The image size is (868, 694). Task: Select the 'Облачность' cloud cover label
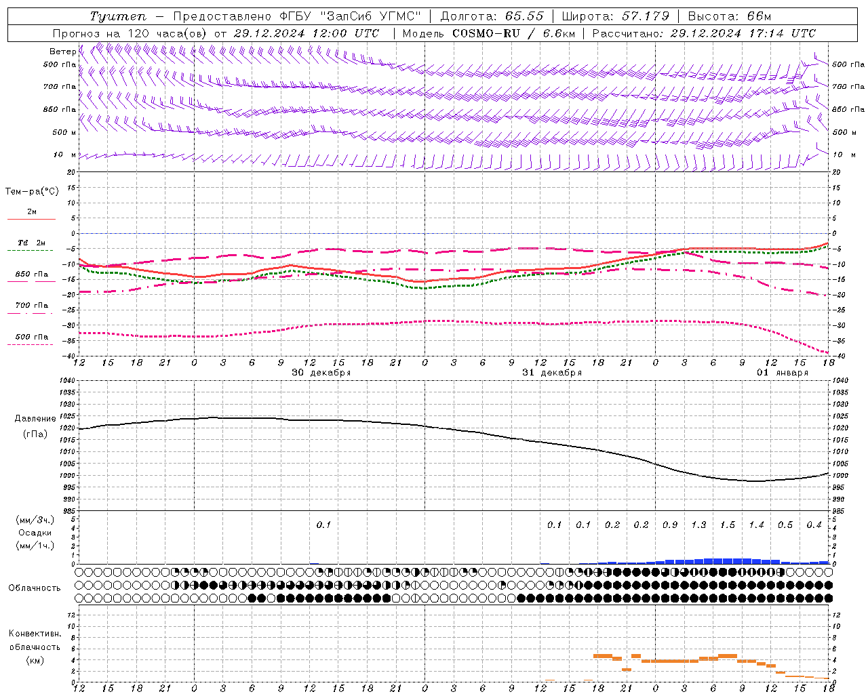(x=35, y=588)
